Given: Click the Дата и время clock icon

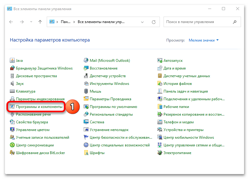Looking at the screenshot, I should 160,68.
